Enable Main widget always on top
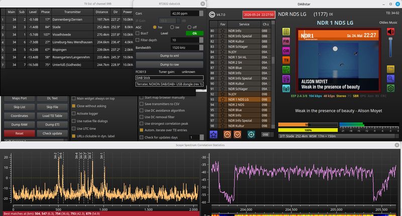 click(x=73, y=98)
